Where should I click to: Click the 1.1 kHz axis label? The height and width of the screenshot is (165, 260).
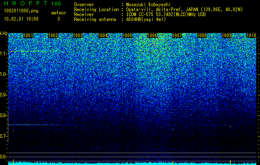click(4, 54)
